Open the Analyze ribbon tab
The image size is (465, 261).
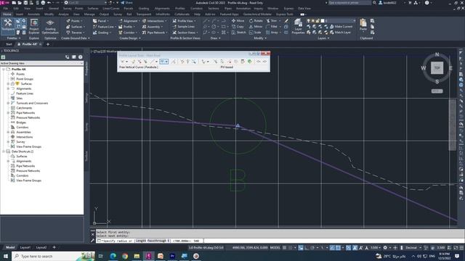(63, 14)
